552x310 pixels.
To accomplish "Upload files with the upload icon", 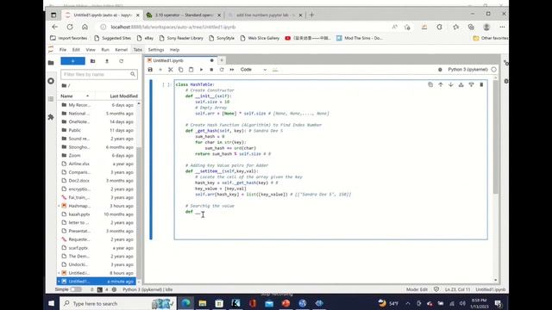I will [x=107, y=61].
